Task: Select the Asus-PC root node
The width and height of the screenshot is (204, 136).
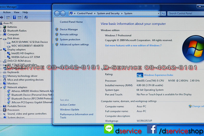Action: pyautogui.click(x=8, y=23)
